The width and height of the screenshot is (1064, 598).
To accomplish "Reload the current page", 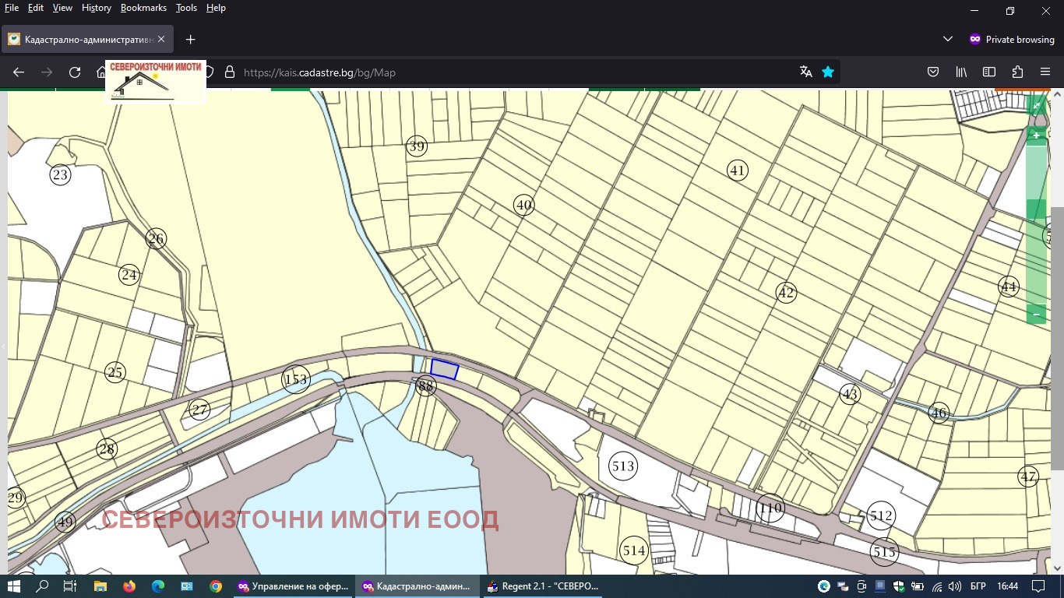I will point(75,72).
